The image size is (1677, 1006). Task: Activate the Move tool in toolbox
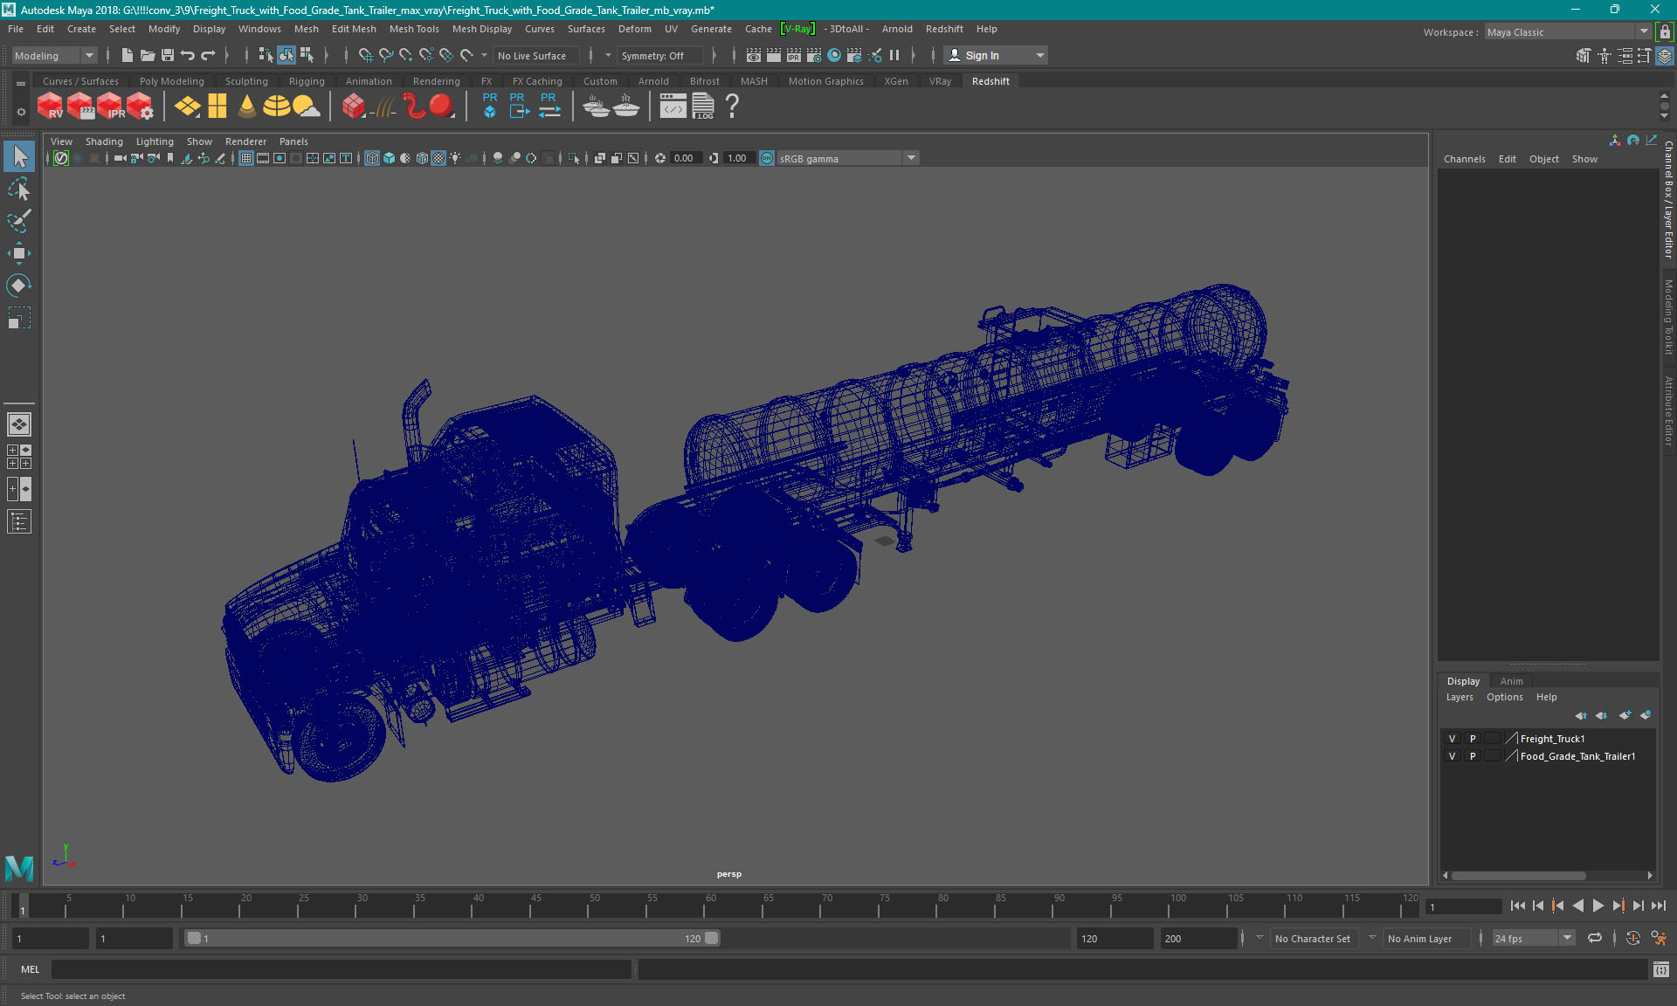click(x=19, y=253)
